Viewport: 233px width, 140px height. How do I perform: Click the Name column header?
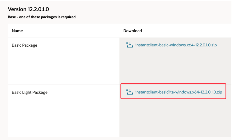pyautogui.click(x=17, y=31)
